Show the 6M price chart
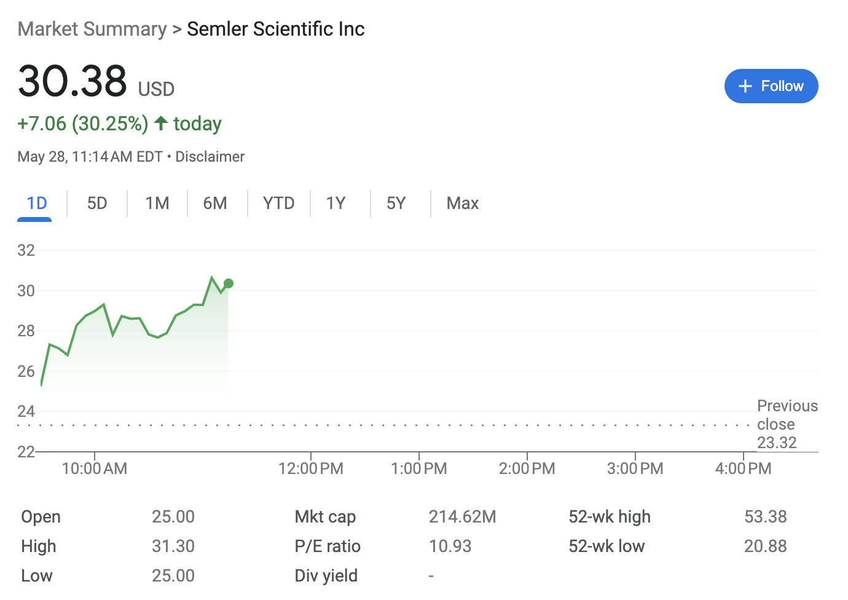This screenshot has width=848, height=600. [215, 203]
